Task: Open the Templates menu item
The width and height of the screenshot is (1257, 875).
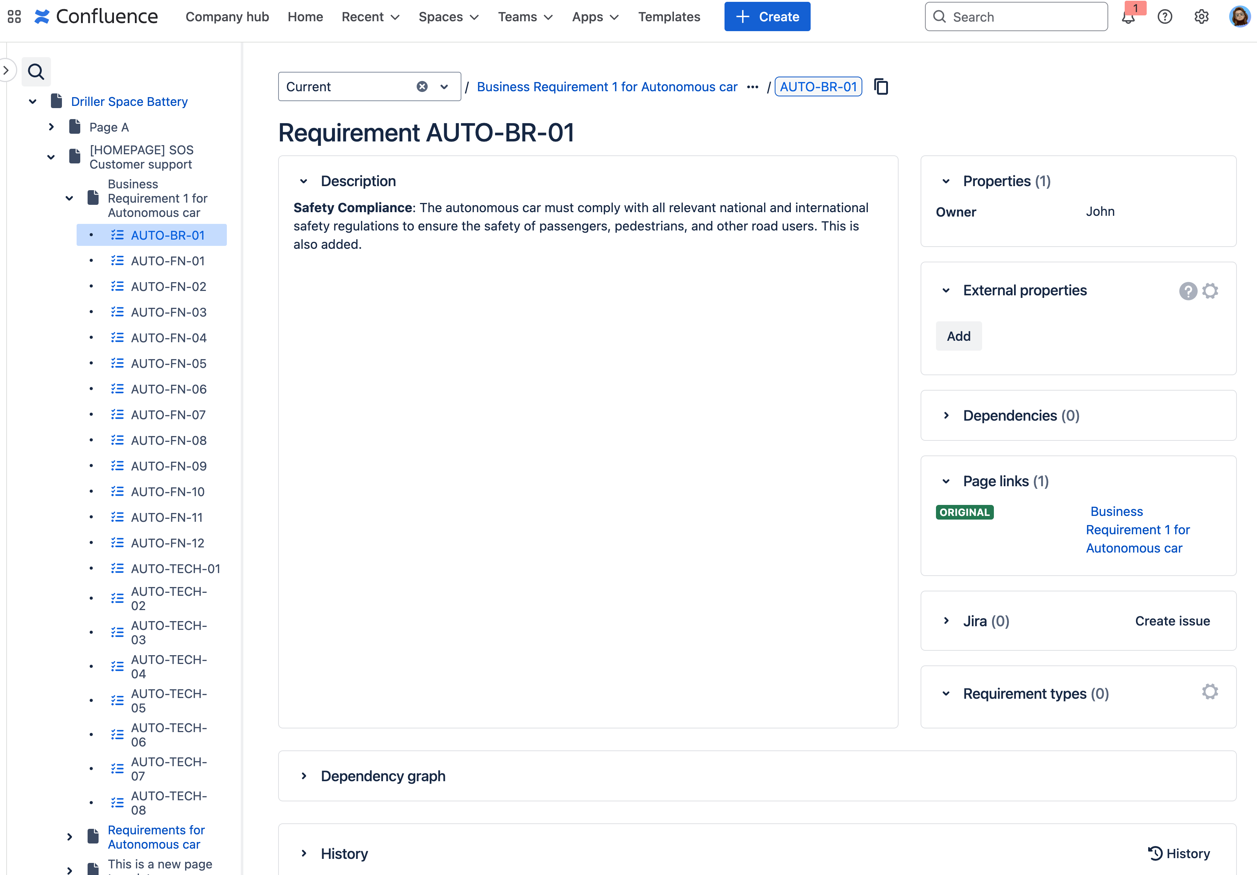Action: tap(669, 17)
